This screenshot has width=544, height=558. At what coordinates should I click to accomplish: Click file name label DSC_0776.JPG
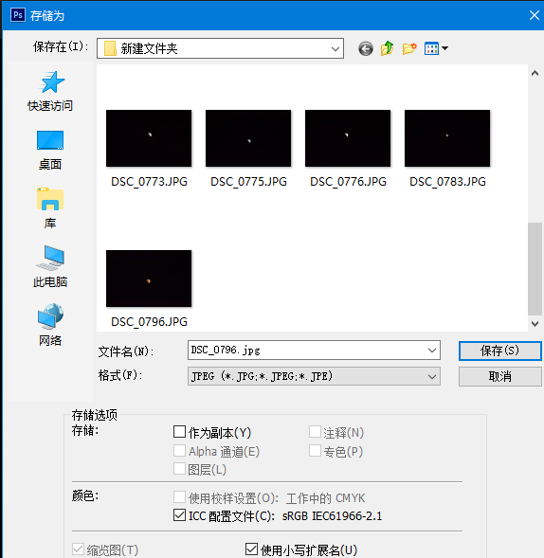(x=348, y=182)
